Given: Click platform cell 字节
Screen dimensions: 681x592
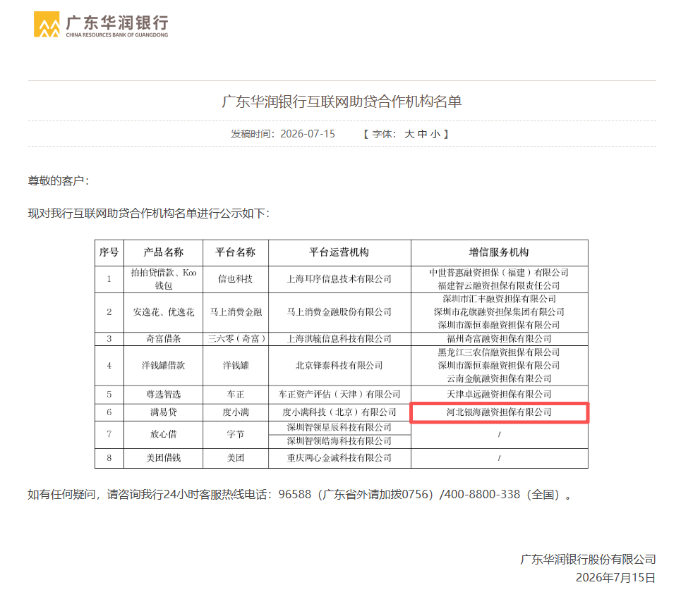Looking at the screenshot, I should [236, 434].
